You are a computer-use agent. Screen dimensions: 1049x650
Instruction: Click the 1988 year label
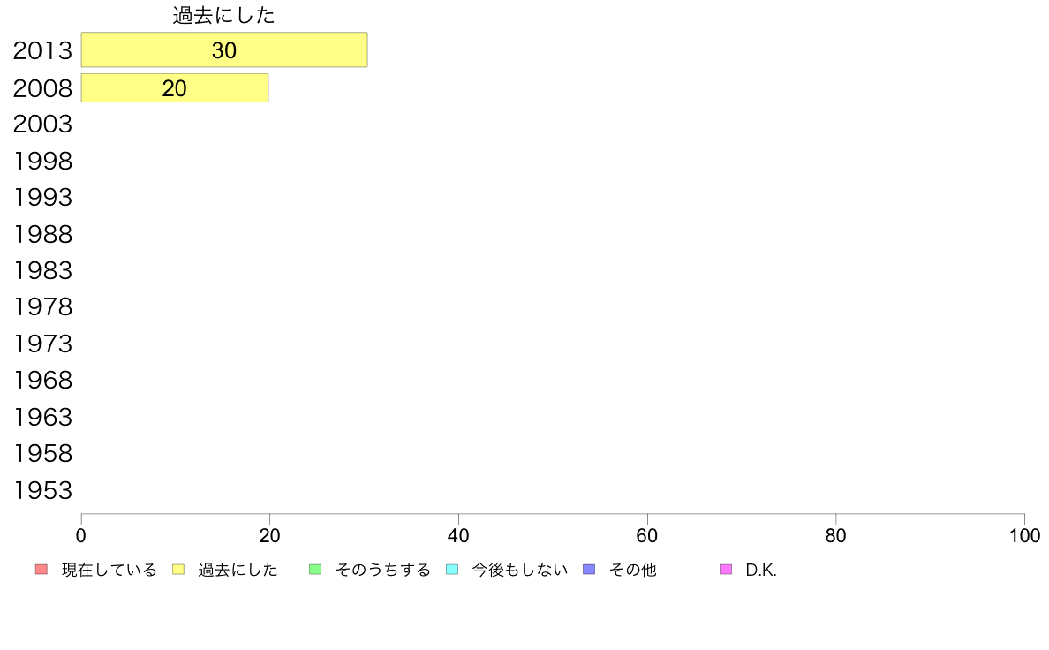[x=42, y=235]
